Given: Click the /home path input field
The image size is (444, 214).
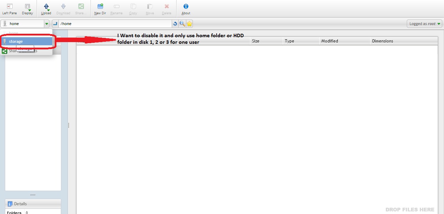Looking at the screenshot, I should (115, 24).
